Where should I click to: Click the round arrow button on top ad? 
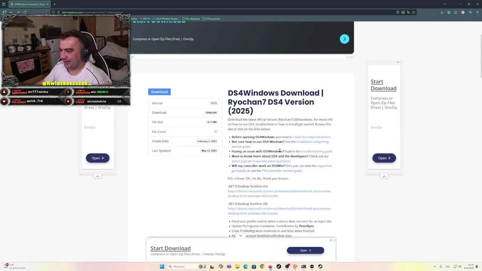[344, 39]
